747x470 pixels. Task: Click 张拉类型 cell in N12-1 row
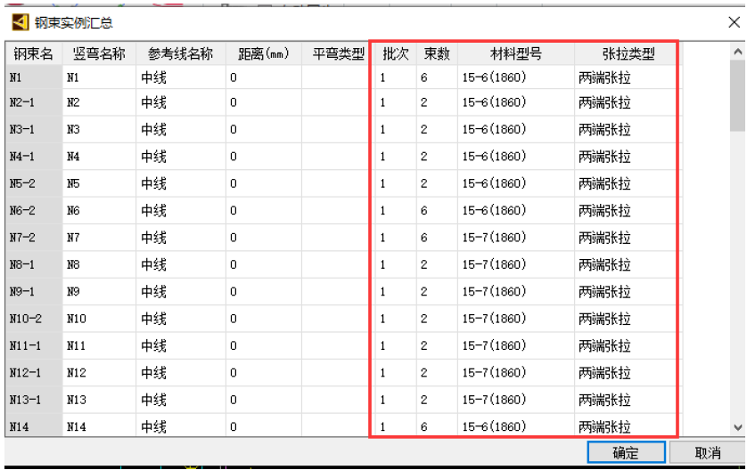(628, 372)
